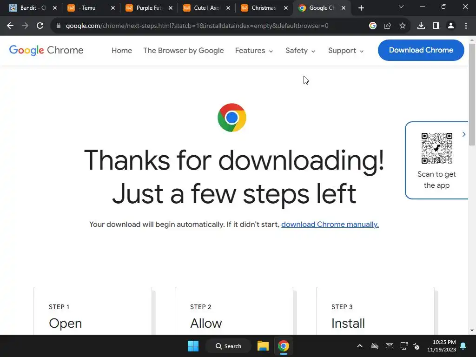Screen dimensions: 476x357
Task: Click the muted volume tray icon
Action: click(416, 346)
